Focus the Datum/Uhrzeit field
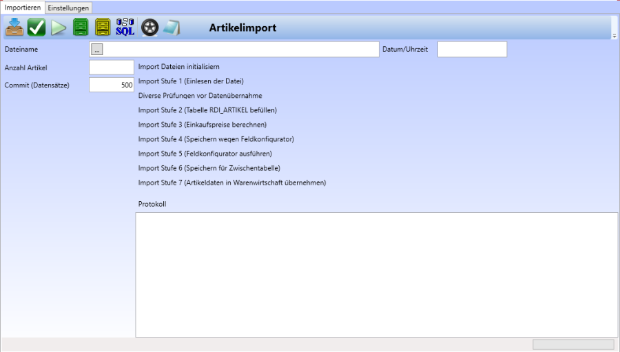This screenshot has height=352, width=620. tap(472, 50)
